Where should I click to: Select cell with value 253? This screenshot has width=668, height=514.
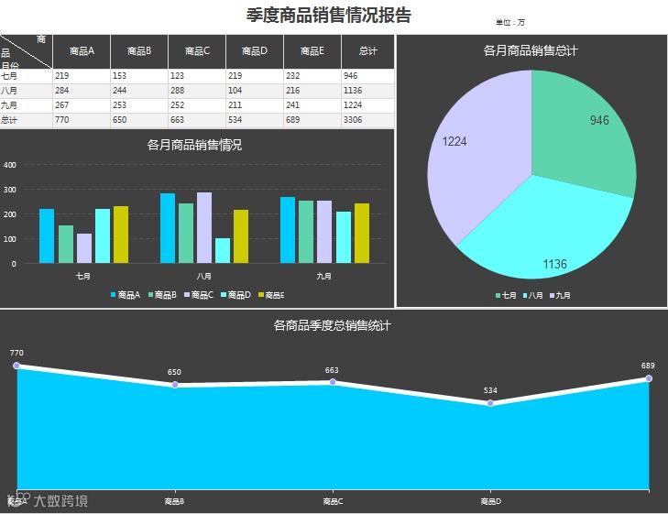pos(139,105)
